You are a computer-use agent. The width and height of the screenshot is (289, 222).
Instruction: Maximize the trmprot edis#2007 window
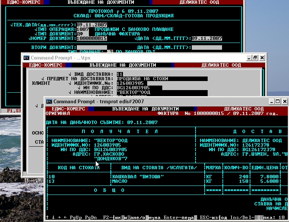(x=277, y=101)
